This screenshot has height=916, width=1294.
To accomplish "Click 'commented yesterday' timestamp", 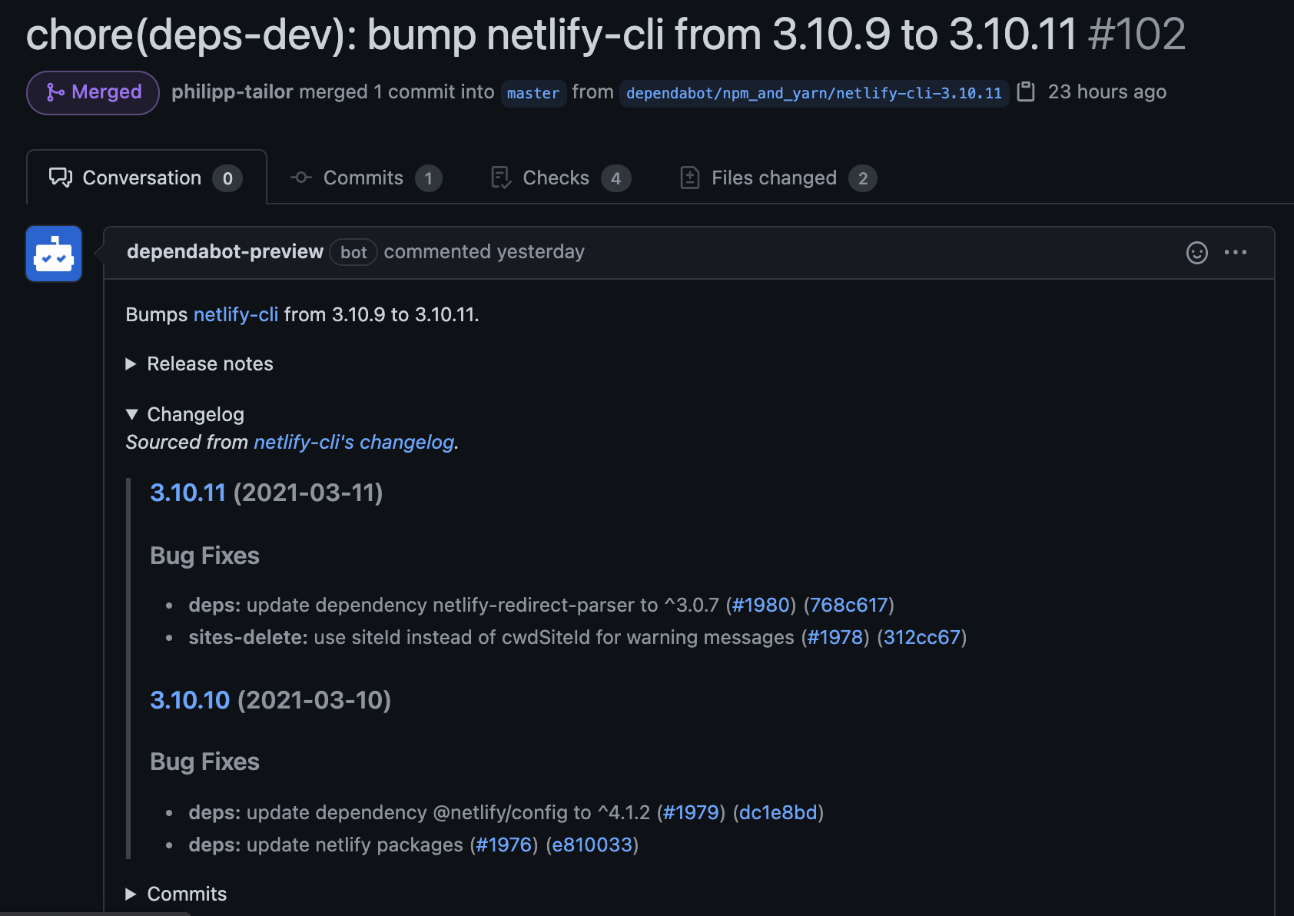I will coord(484,252).
